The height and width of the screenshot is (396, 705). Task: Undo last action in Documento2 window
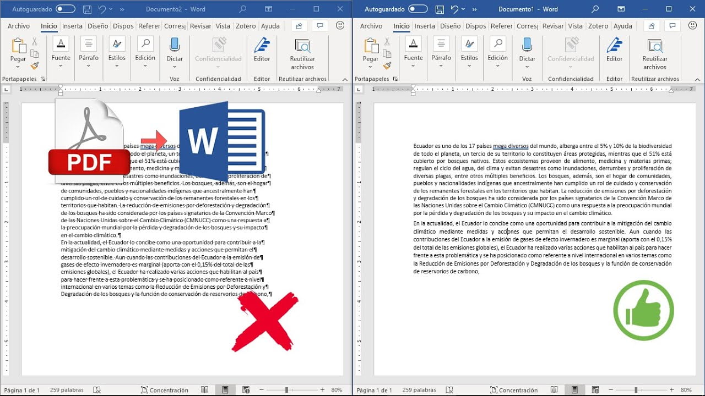point(101,9)
